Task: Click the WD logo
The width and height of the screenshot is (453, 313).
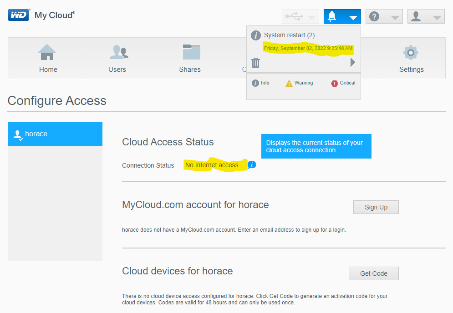Action: 19,15
